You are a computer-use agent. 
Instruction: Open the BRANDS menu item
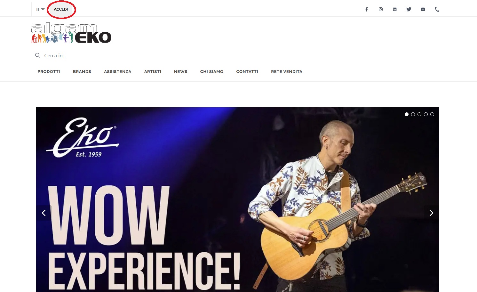pyautogui.click(x=82, y=72)
